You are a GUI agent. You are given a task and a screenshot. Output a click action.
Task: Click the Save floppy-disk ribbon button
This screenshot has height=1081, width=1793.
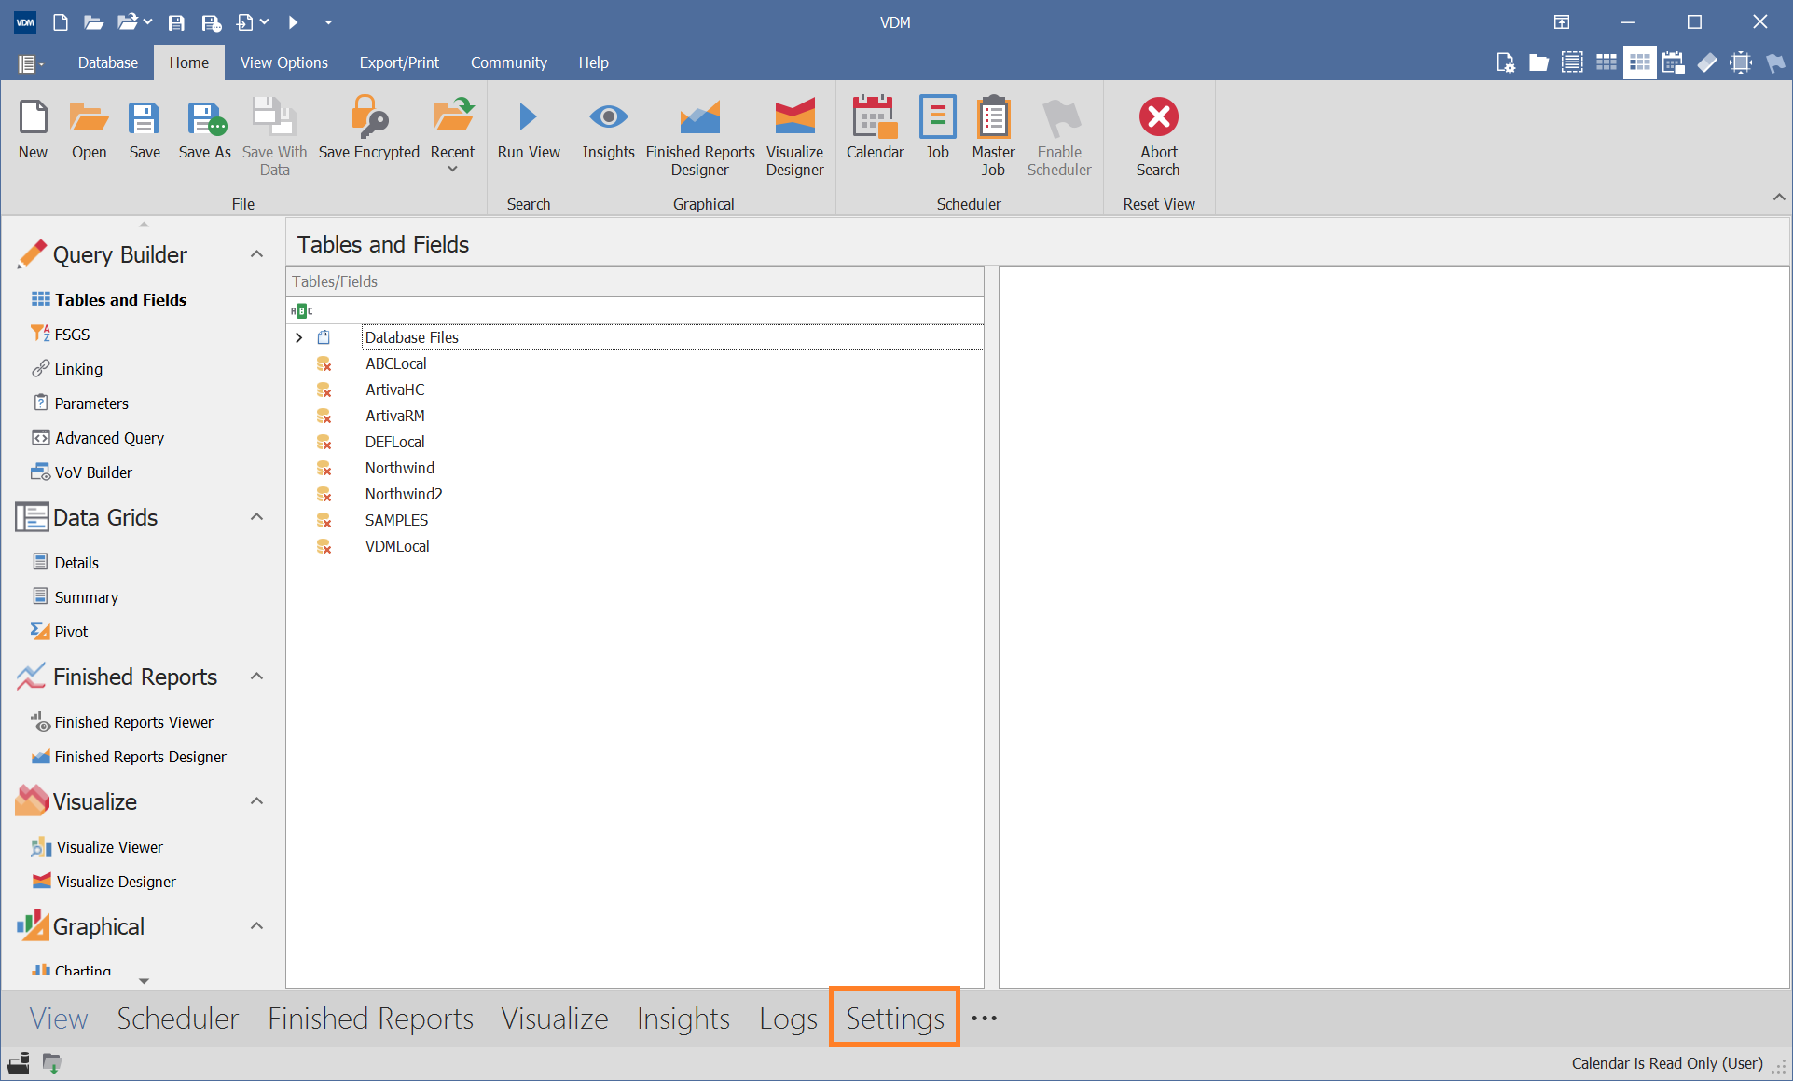[x=145, y=130]
